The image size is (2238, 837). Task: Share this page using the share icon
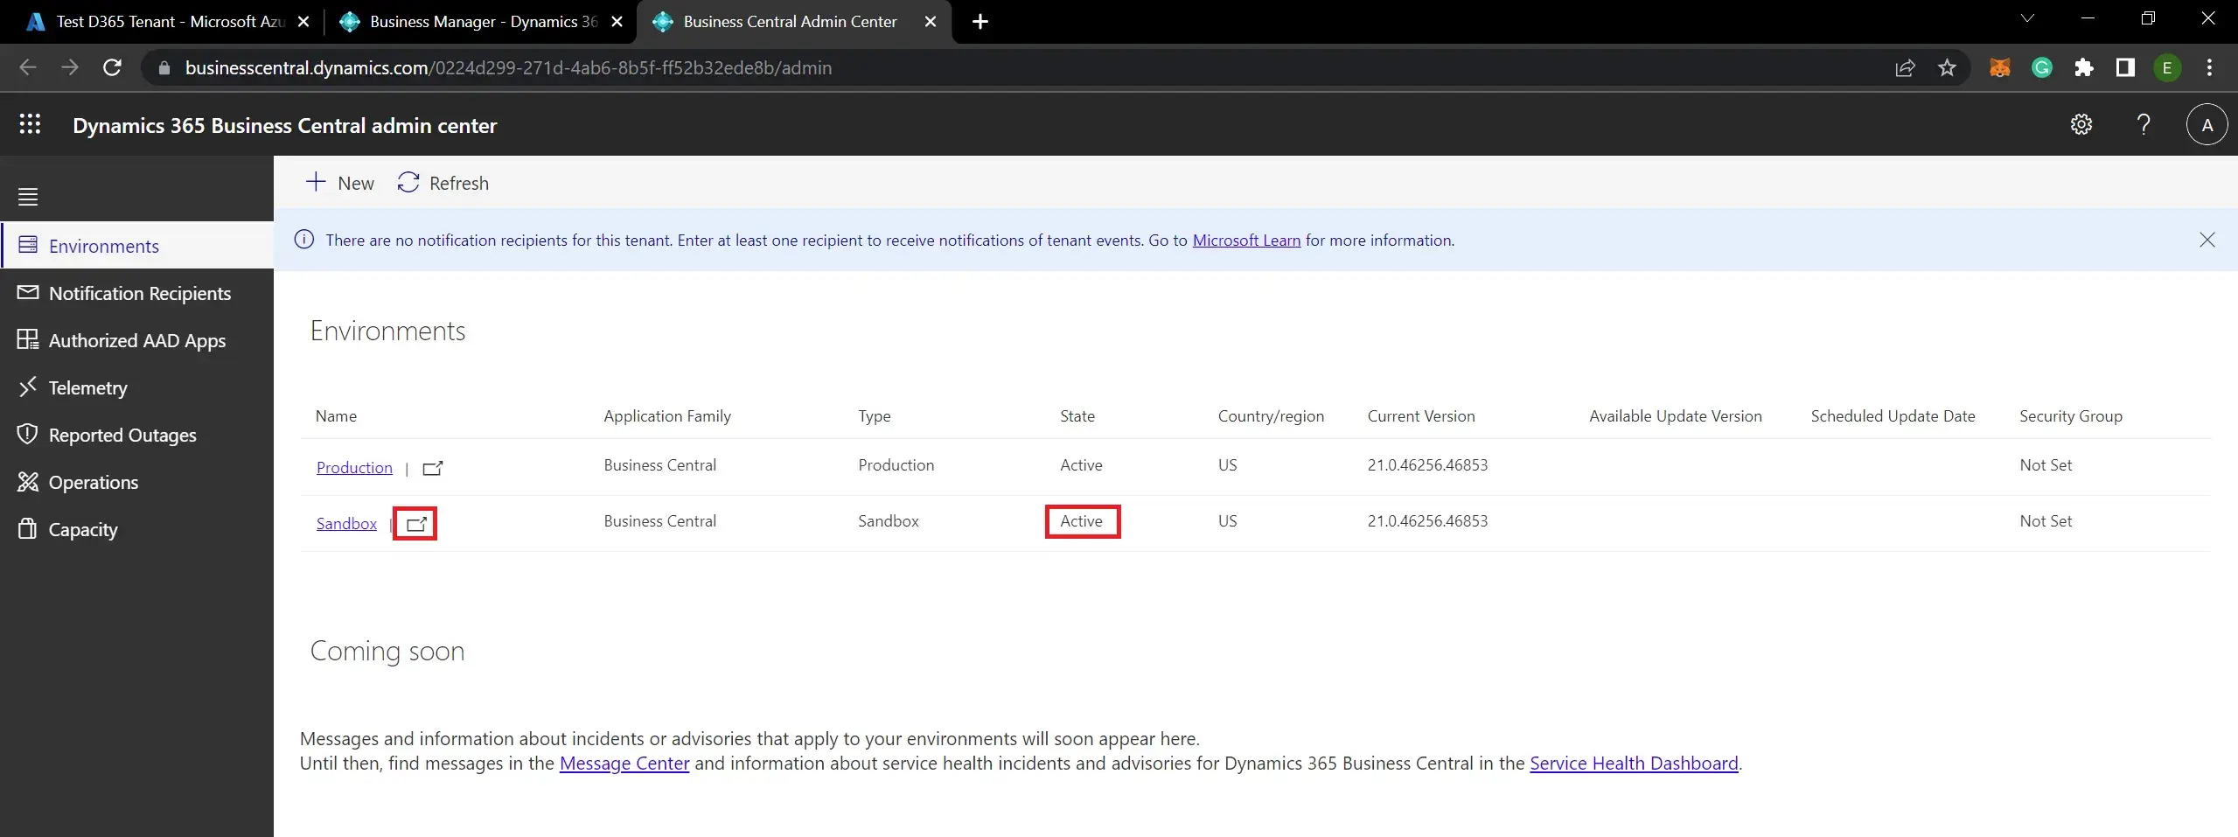click(x=1905, y=67)
